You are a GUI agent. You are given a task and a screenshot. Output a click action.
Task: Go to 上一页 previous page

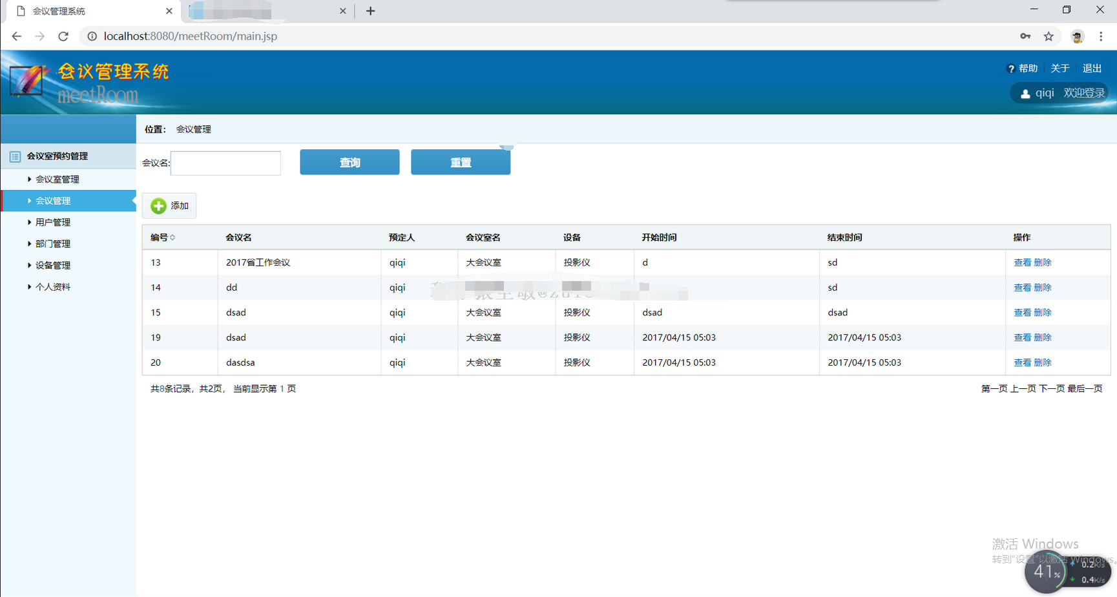(1023, 389)
